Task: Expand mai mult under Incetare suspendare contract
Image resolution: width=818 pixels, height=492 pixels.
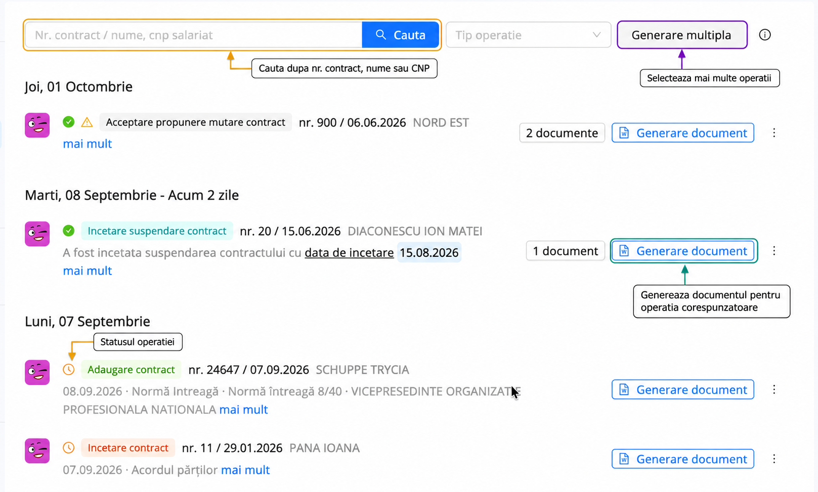Action: [x=87, y=271]
